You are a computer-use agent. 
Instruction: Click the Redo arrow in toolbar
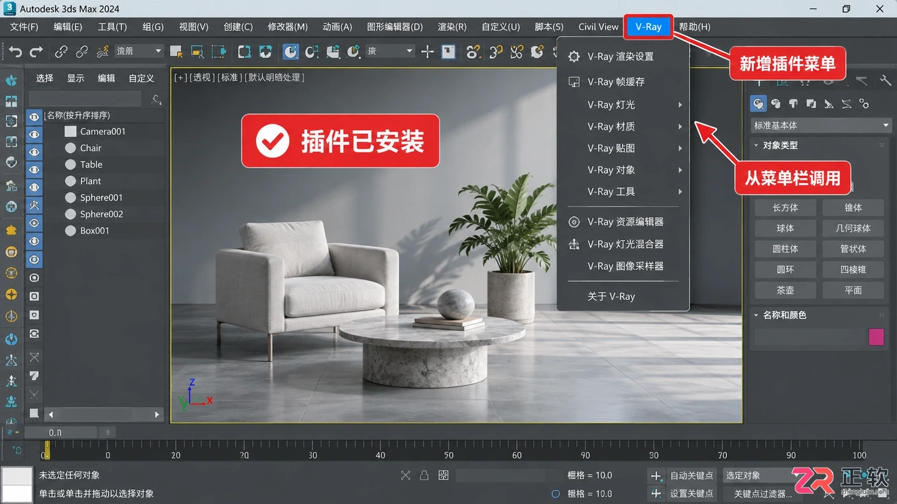tap(37, 52)
